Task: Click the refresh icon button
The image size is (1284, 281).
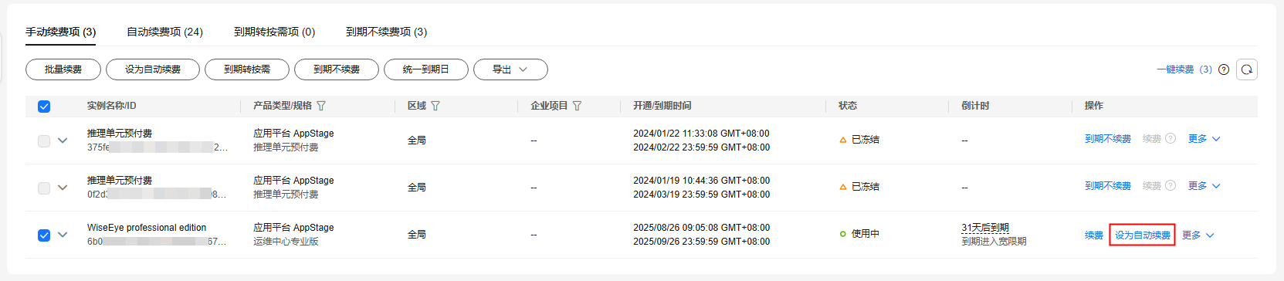Action: coord(1246,69)
